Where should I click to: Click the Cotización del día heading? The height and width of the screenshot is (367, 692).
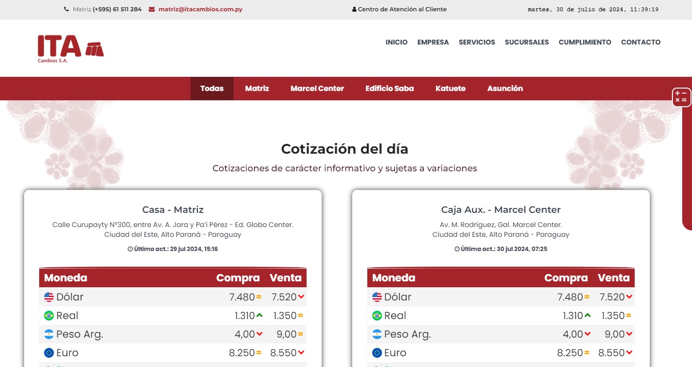tap(345, 149)
